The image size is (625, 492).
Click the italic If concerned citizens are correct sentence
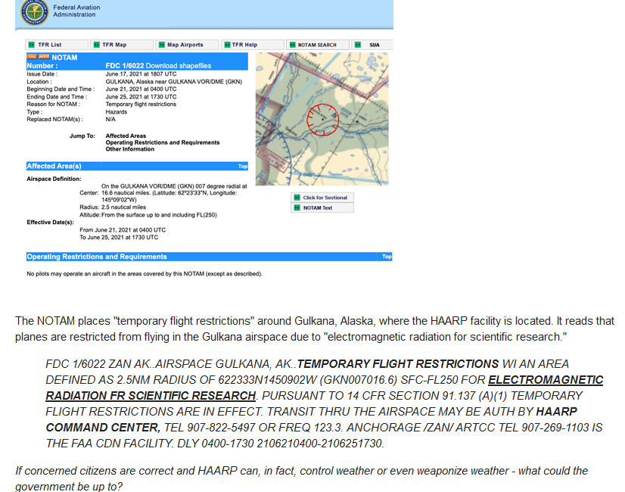point(301,478)
